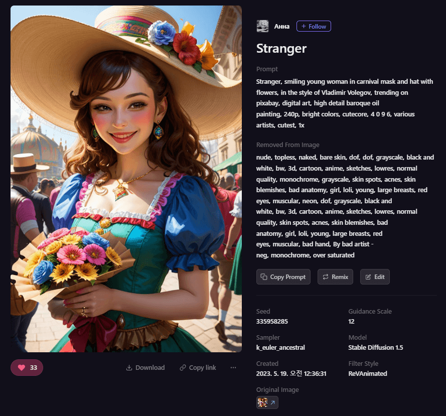Viewport: 446px width, 416px height.
Task: Click the seed value 335958285
Action: pos(272,322)
